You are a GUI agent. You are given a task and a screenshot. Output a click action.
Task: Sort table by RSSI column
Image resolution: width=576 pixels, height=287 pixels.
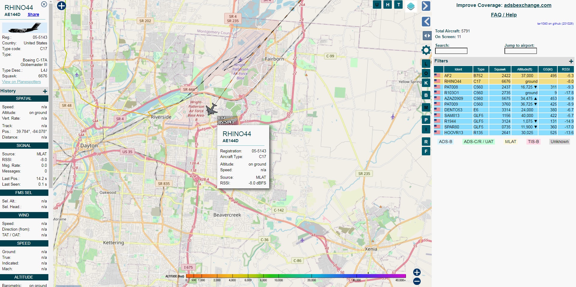[566, 69]
